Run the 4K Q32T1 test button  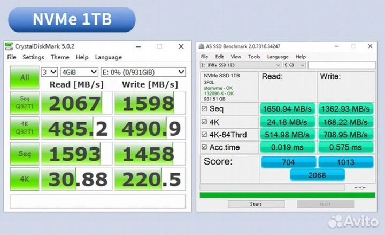24,128
